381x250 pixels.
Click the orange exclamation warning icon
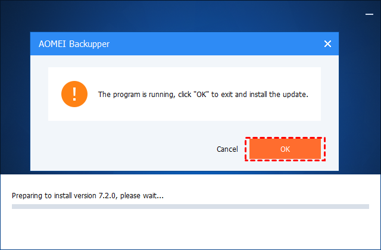coord(74,94)
